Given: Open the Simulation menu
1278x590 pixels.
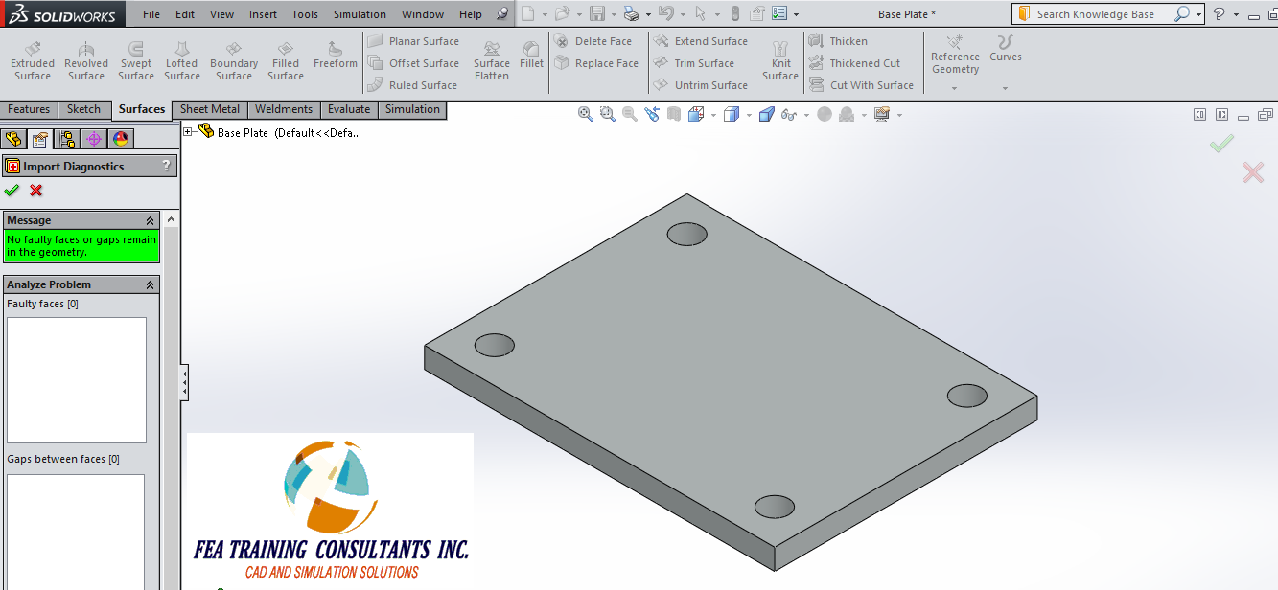Looking at the screenshot, I should (360, 13).
